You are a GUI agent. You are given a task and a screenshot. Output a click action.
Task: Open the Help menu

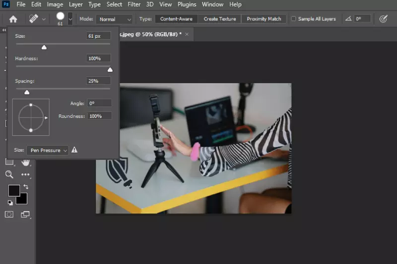pyautogui.click(x=235, y=4)
